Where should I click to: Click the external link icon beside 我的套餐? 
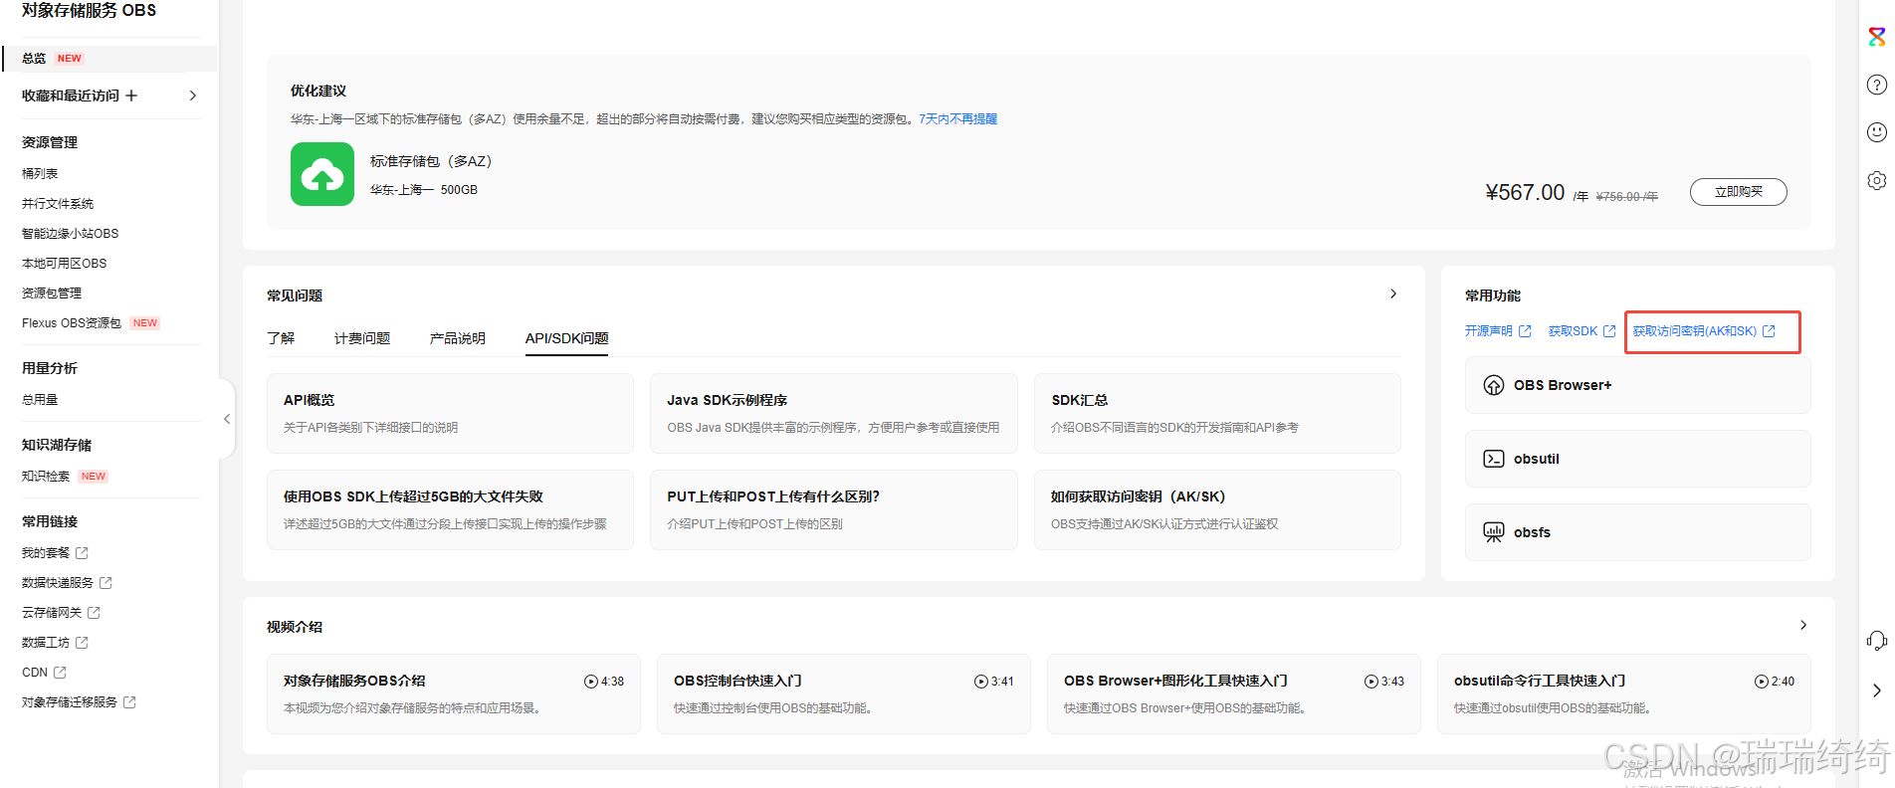[x=82, y=553]
